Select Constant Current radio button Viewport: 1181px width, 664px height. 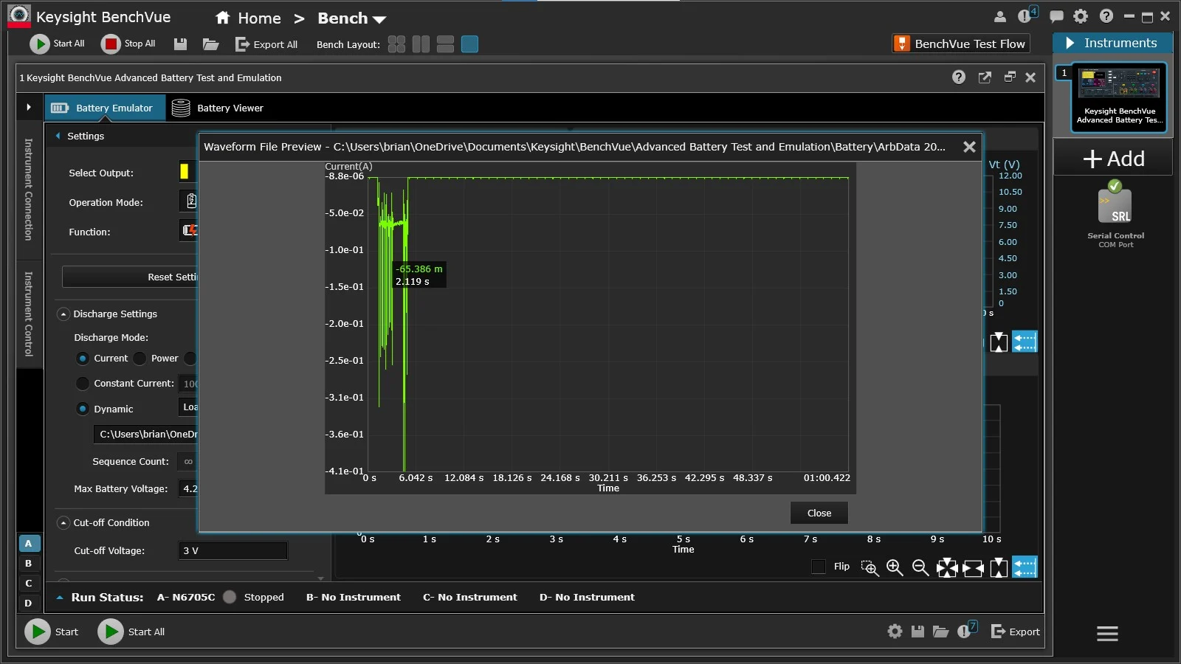click(x=83, y=384)
